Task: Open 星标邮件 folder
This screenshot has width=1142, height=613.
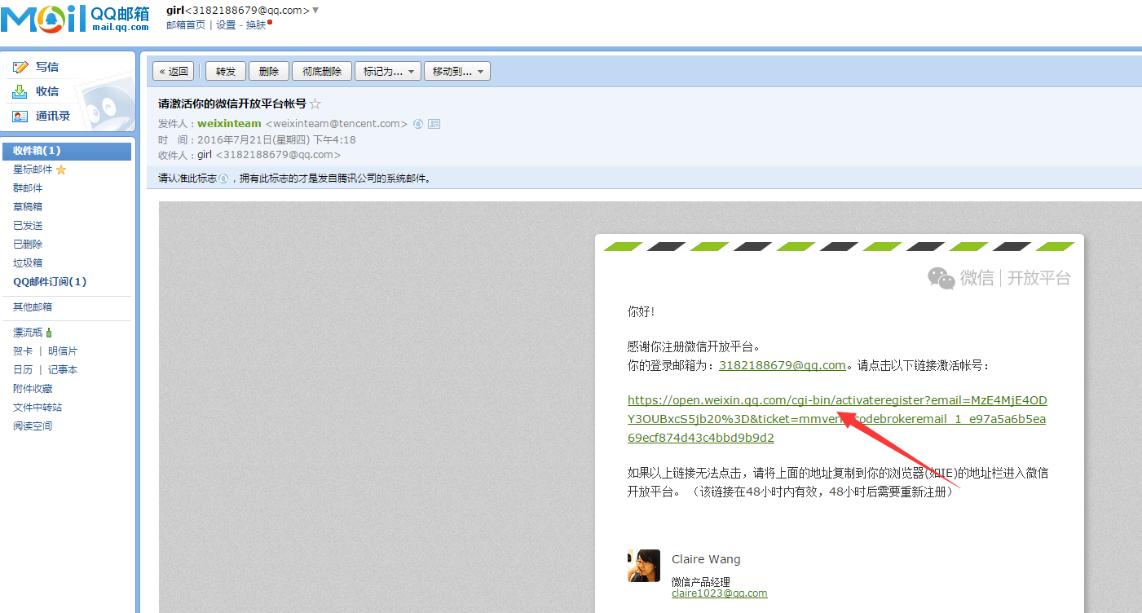Action: [x=33, y=170]
